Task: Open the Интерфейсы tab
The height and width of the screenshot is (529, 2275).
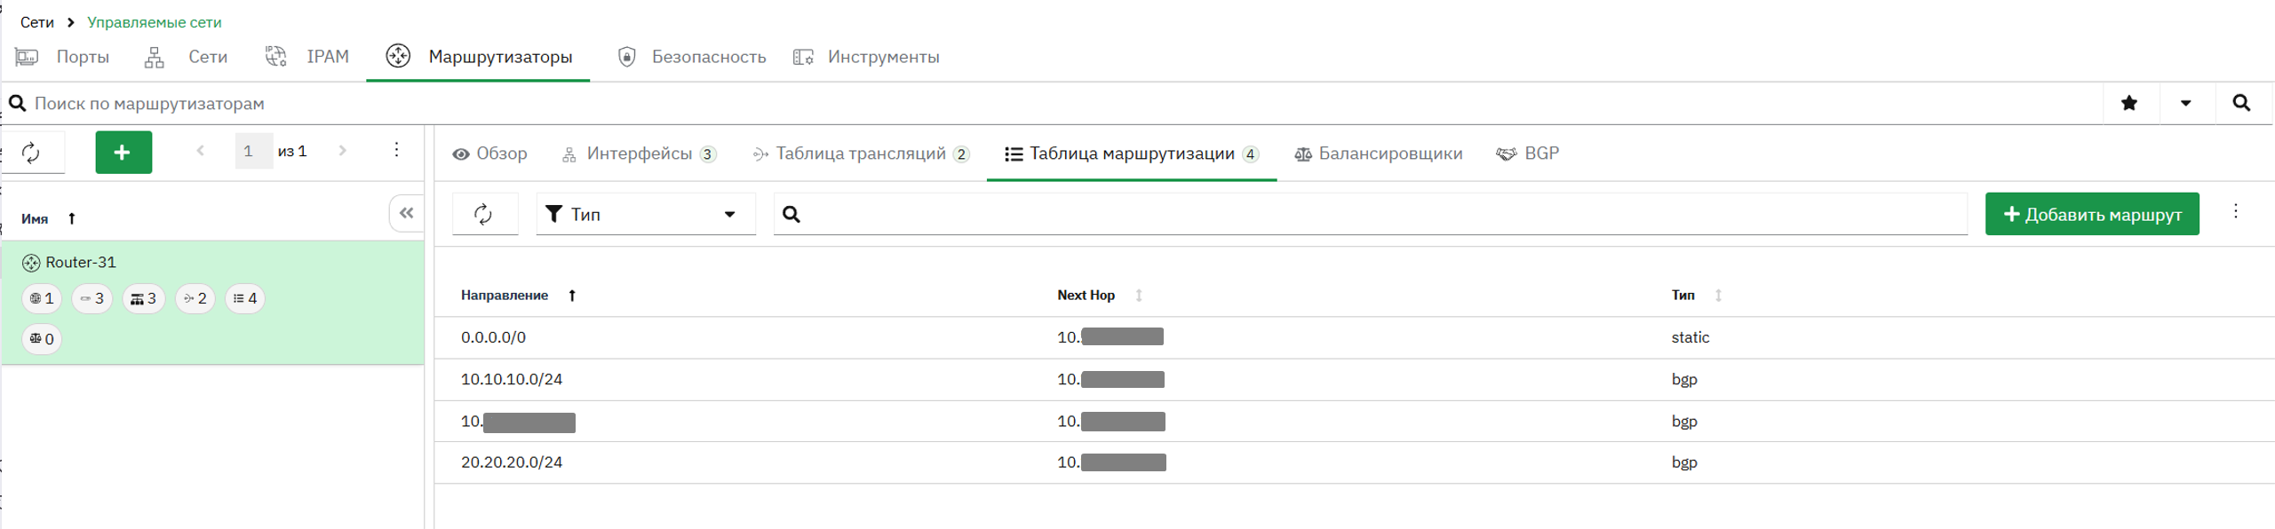Action: coord(640,154)
